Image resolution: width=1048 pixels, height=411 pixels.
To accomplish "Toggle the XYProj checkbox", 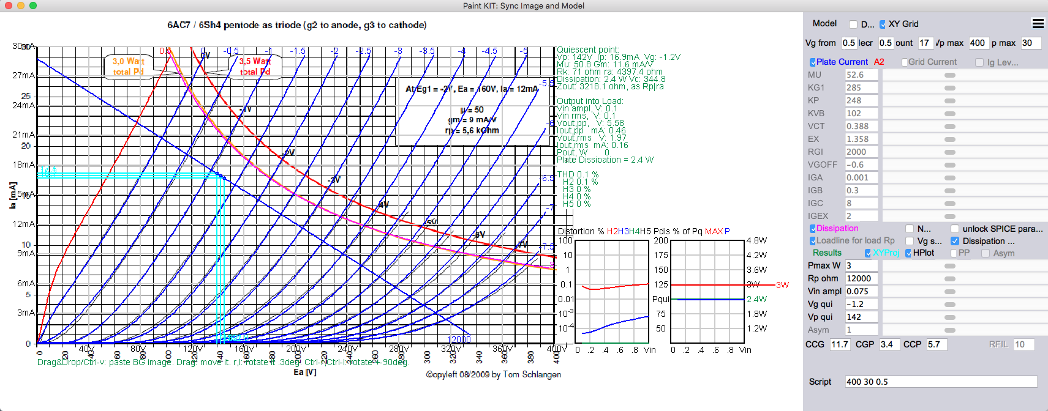I will coord(868,253).
